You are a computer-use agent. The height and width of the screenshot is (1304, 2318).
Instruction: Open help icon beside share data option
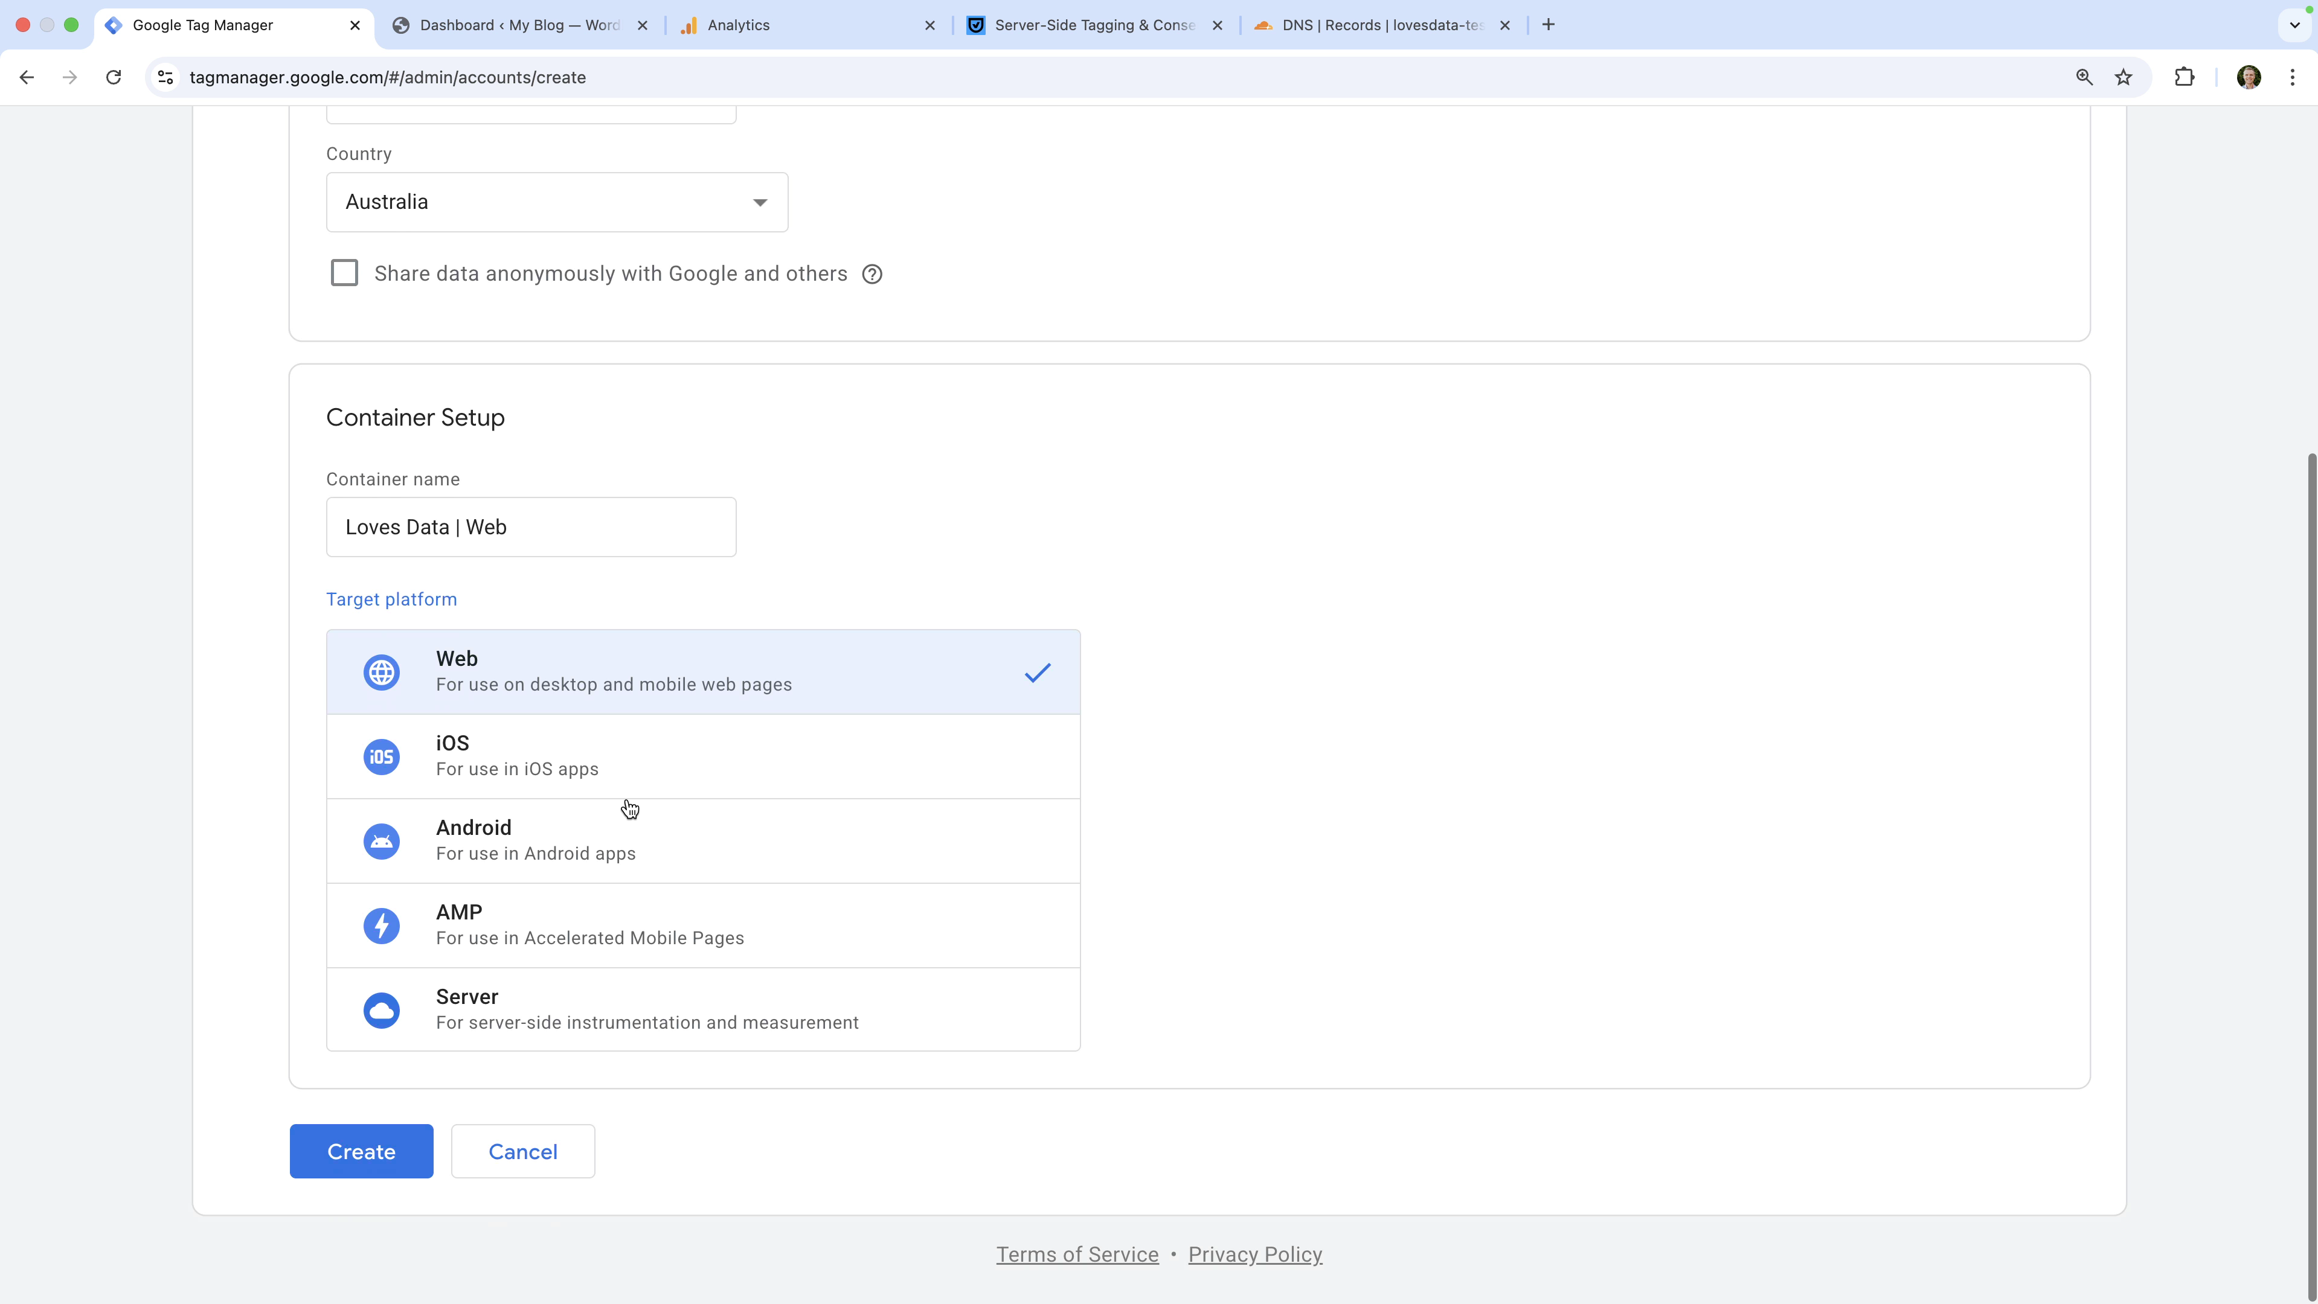(x=871, y=274)
